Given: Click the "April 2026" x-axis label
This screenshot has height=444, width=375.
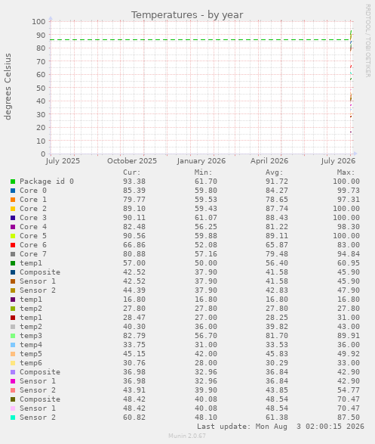Looking at the screenshot, I should click(269, 161).
